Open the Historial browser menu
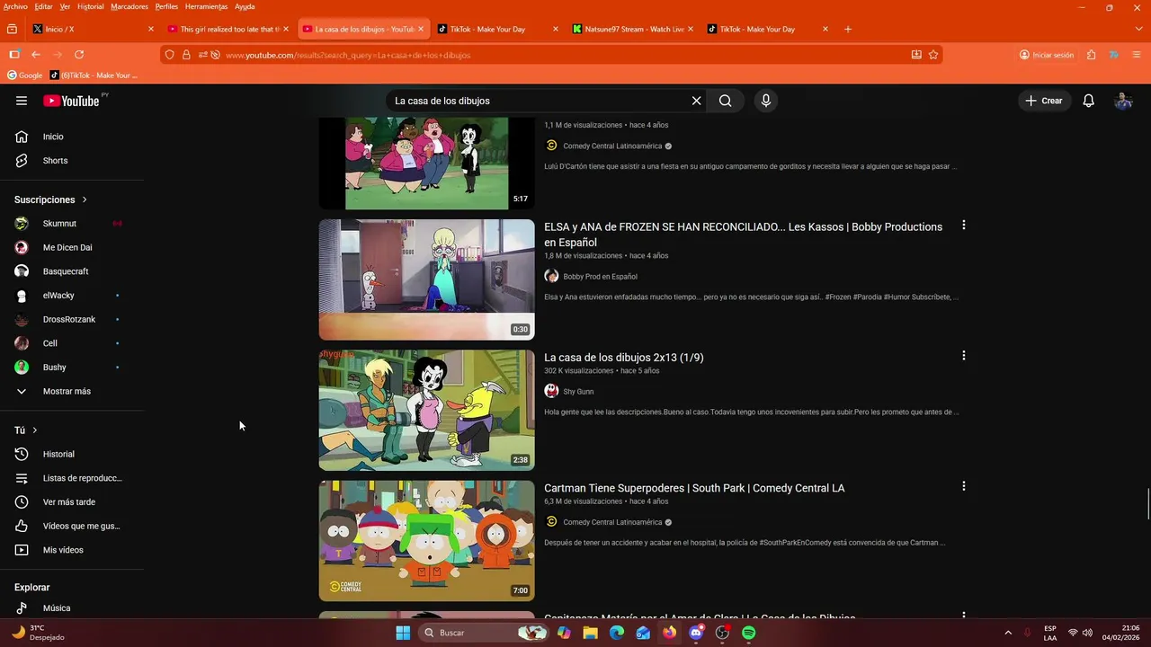 (x=90, y=6)
